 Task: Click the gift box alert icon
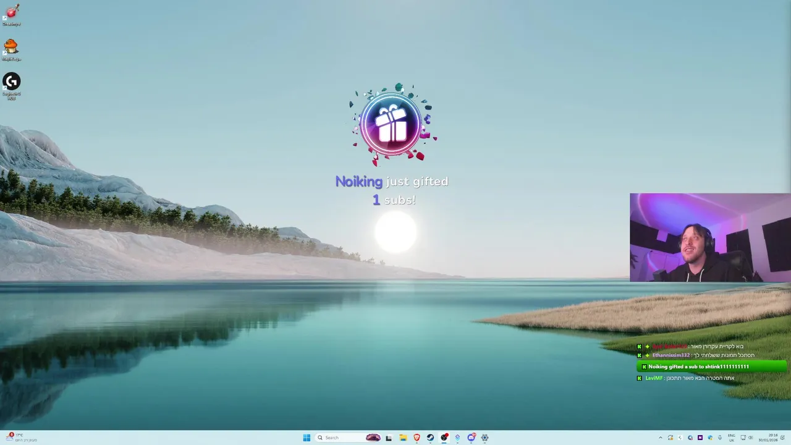391,124
